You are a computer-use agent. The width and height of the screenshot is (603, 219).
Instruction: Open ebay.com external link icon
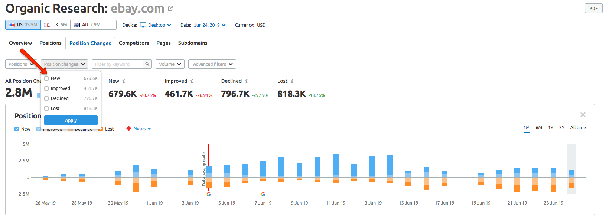point(170,8)
